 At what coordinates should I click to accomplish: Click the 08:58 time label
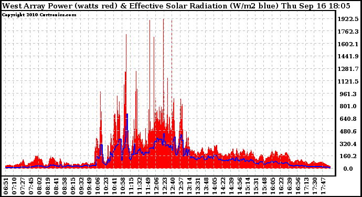pos(65,186)
